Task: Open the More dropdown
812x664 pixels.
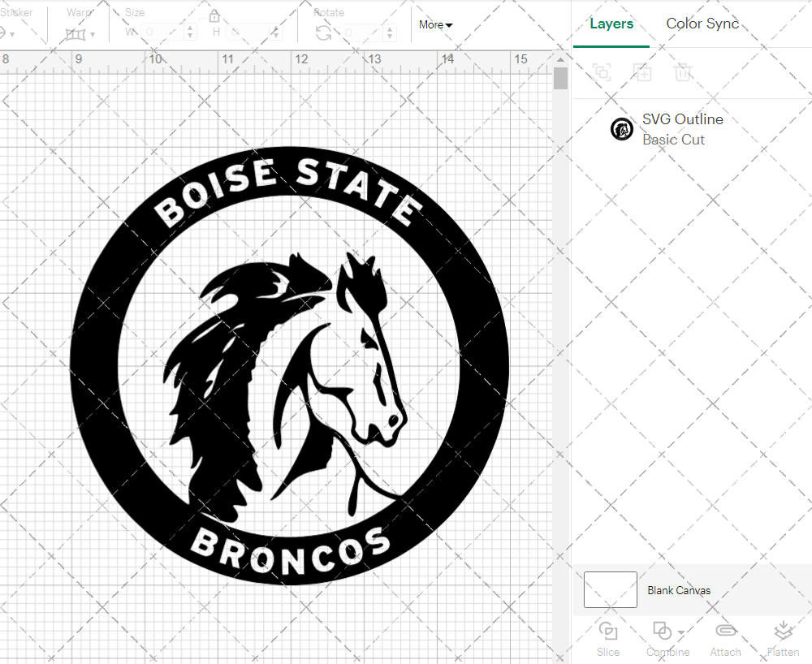Action: [x=435, y=25]
